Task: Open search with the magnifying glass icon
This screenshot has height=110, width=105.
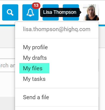Action: click(x=10, y=12)
